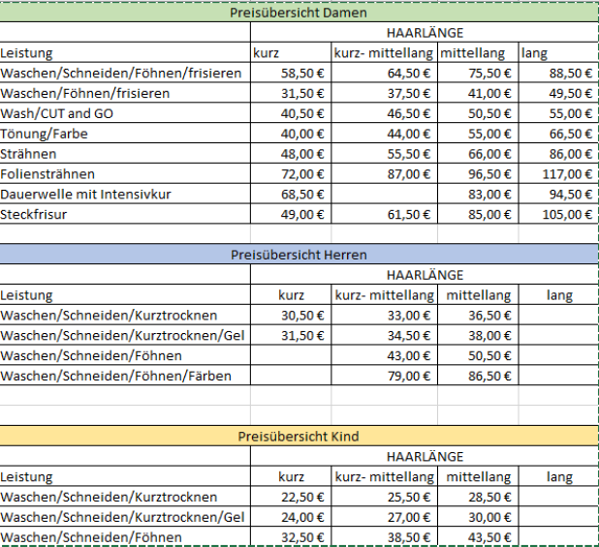
Task: Click the "Strähnen" service label cell
Action: coord(29,154)
